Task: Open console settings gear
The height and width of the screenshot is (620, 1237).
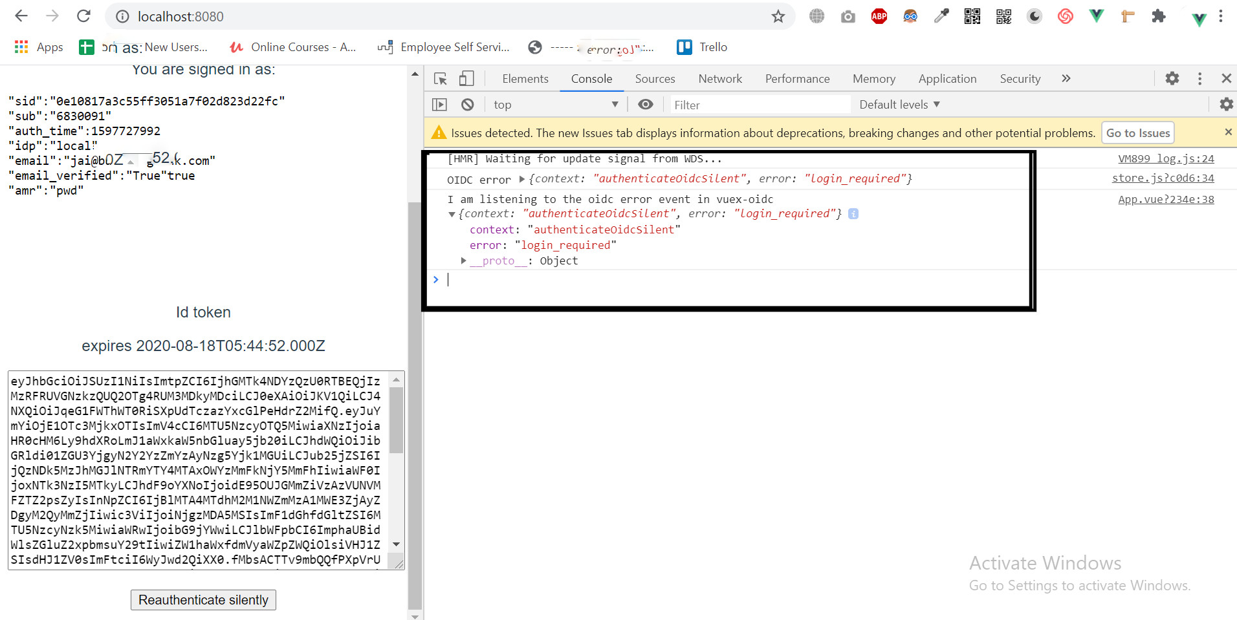Action: click(x=1226, y=105)
